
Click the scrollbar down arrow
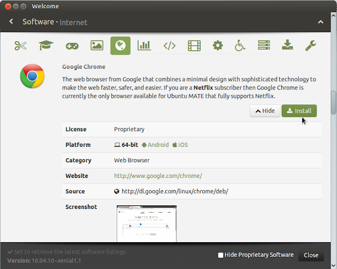(333, 266)
